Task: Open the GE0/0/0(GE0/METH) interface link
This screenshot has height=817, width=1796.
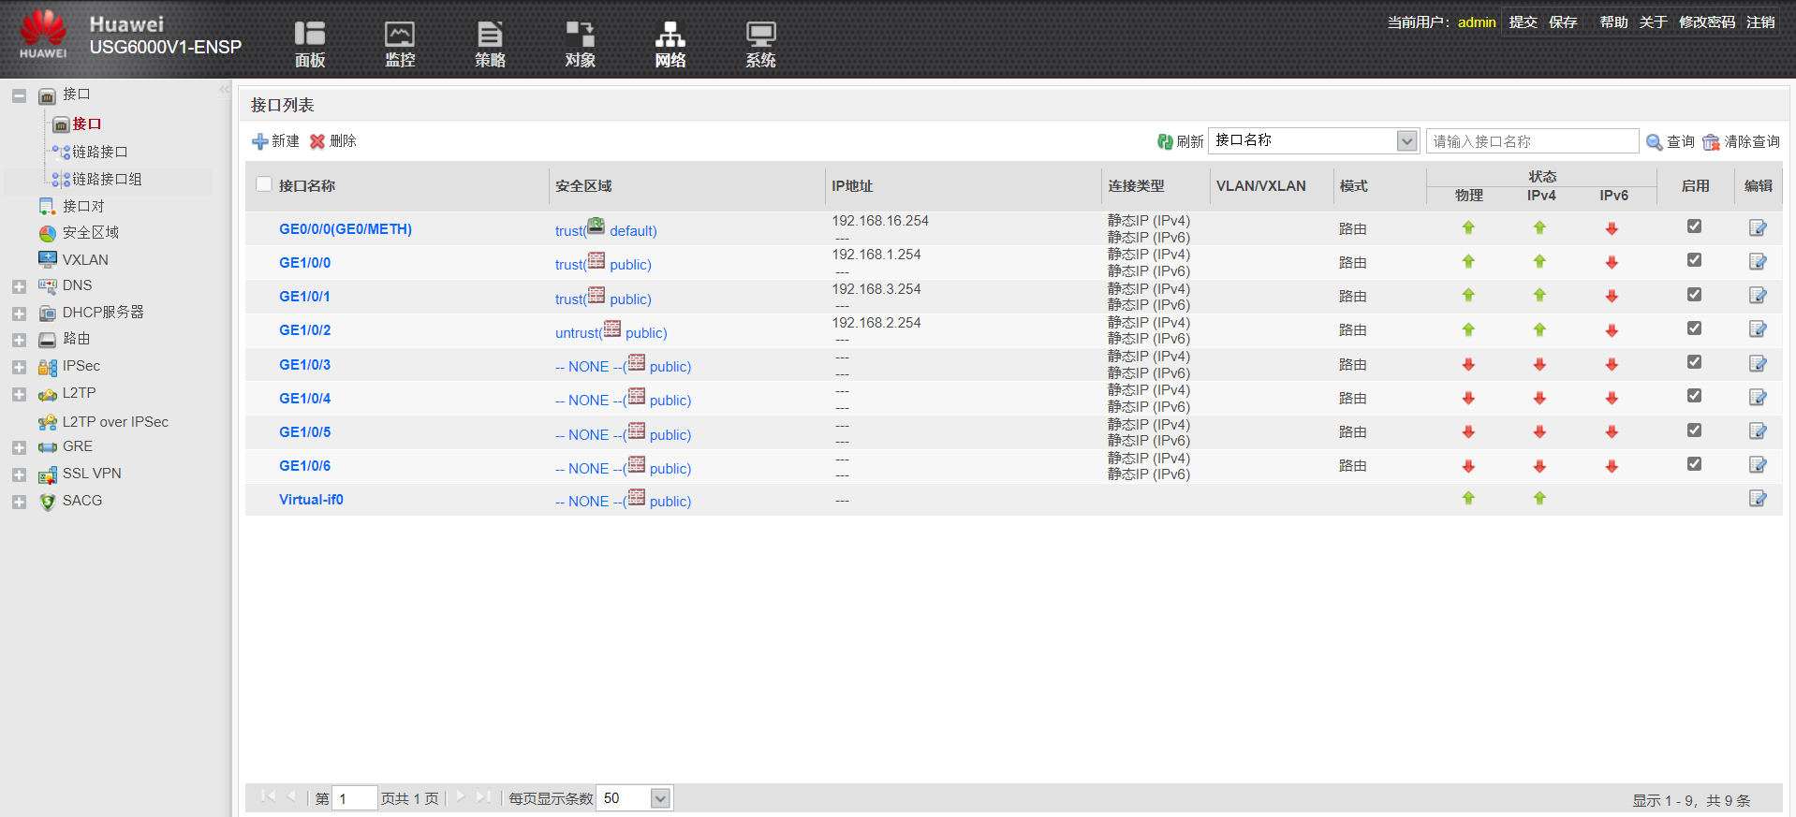Action: point(346,229)
